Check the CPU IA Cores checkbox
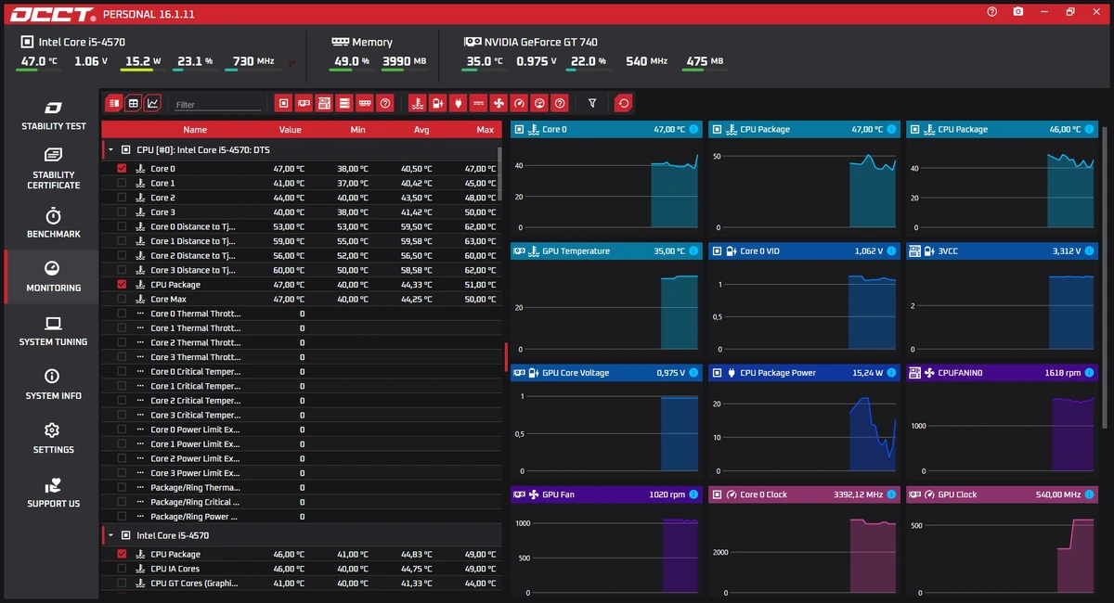 [122, 569]
